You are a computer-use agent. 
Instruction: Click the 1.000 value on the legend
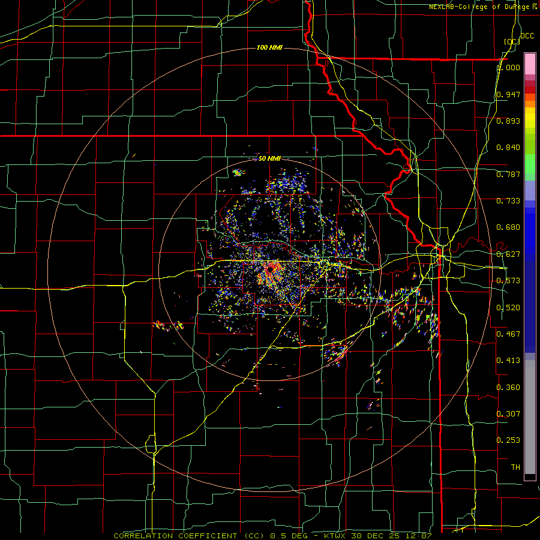(508, 67)
